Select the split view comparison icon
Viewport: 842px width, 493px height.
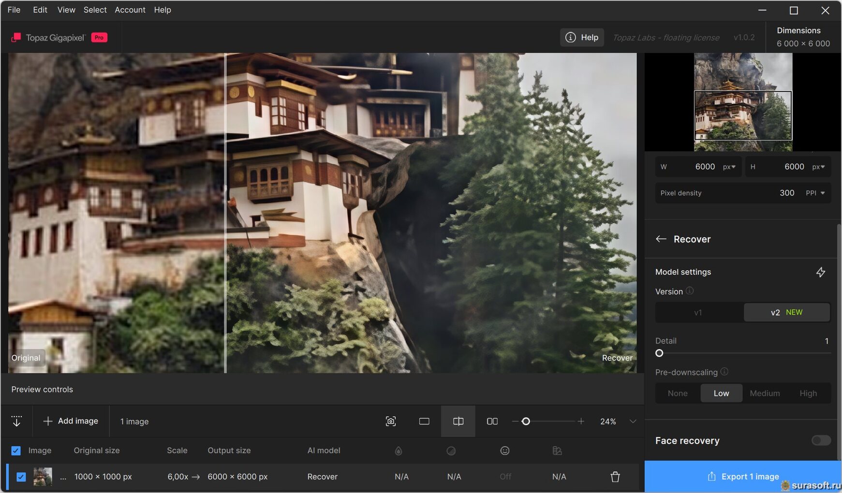click(x=458, y=421)
